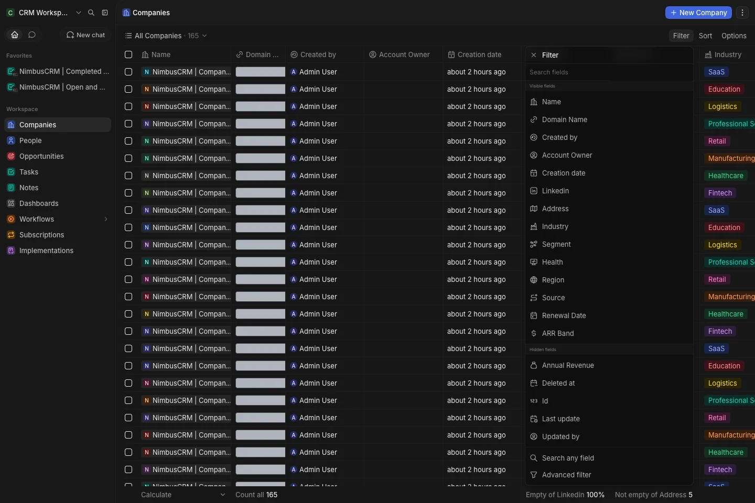This screenshot has height=503, width=755.
Task: Open the Name column header menu
Action: [x=184, y=54]
